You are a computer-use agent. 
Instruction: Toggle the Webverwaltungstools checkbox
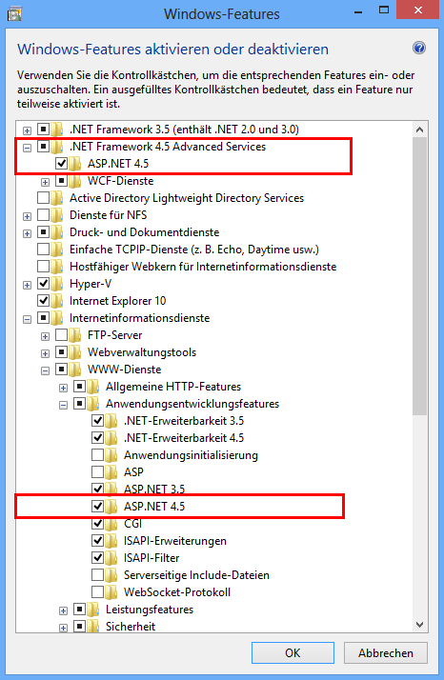pos(62,352)
